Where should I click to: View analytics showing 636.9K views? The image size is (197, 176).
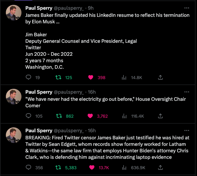tap(124, 168)
